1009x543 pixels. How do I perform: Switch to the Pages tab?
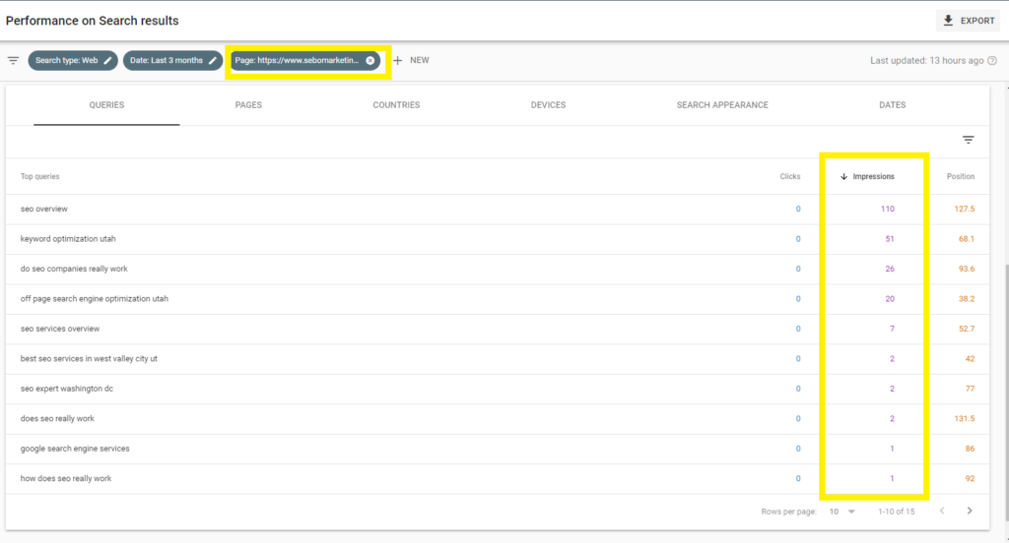click(248, 105)
